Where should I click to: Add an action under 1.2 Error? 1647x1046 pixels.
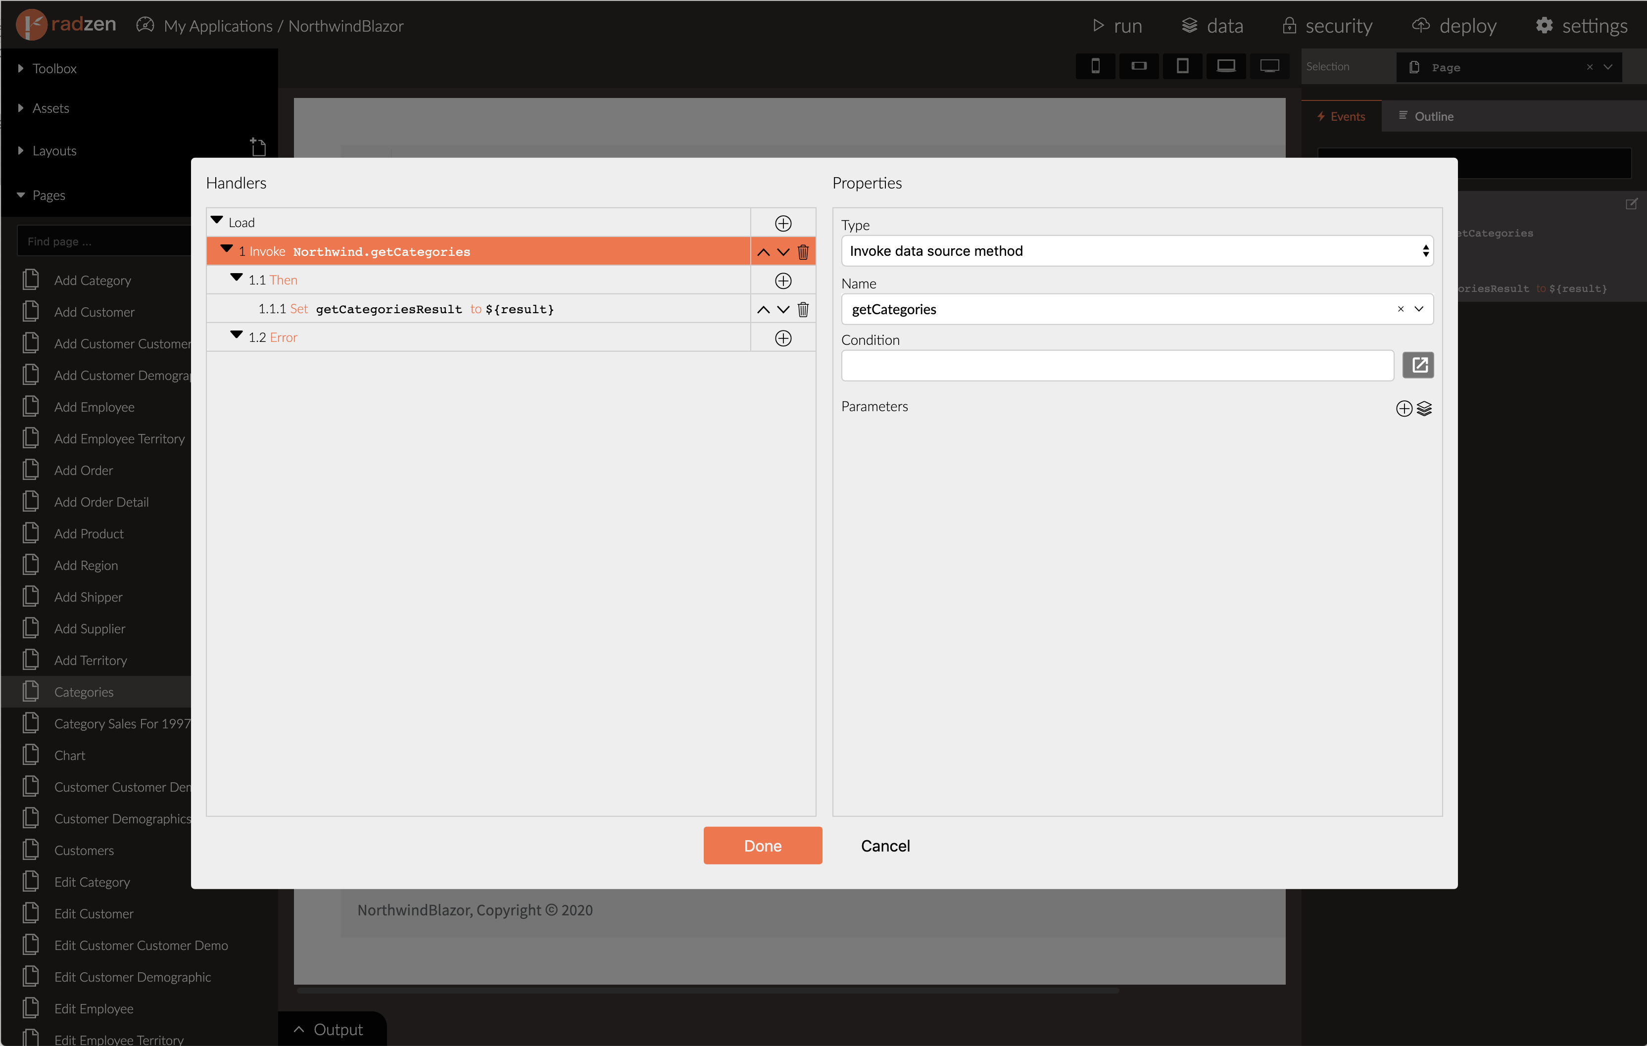[783, 338]
